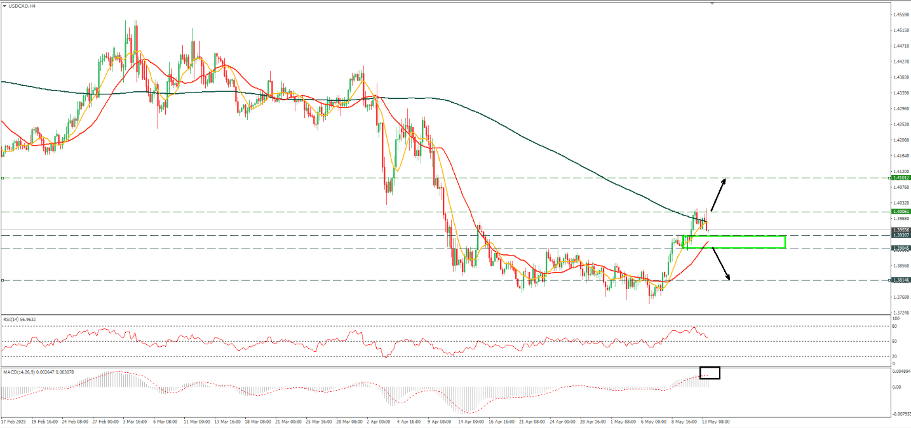Click the 1.40320 price scale value
Image resolution: width=911 pixels, height=428 pixels.
900,203
